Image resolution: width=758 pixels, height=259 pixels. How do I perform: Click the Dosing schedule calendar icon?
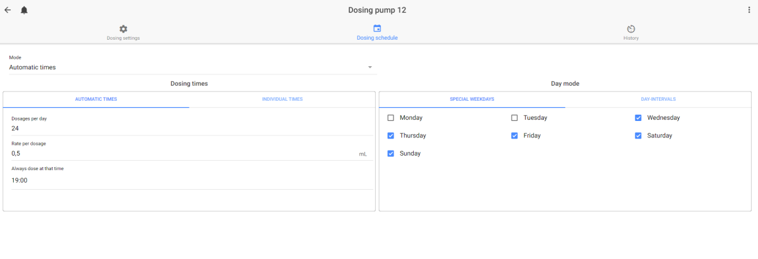coord(377,28)
